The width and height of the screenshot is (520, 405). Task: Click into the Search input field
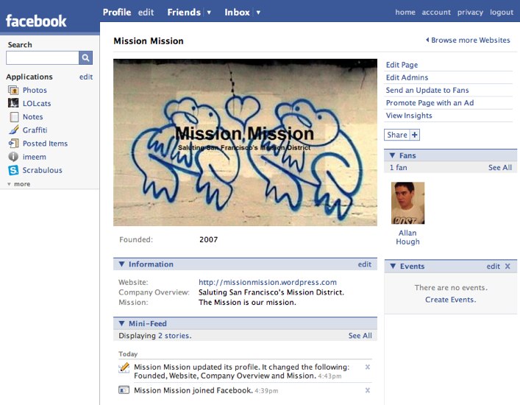click(43, 57)
